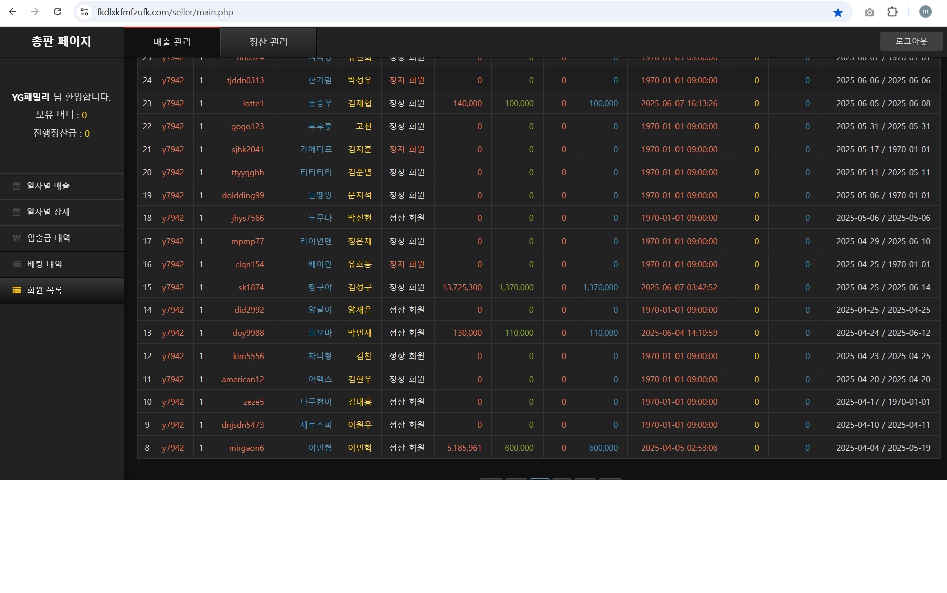
Task: Click the y7942 link in row 23
Action: tap(173, 103)
